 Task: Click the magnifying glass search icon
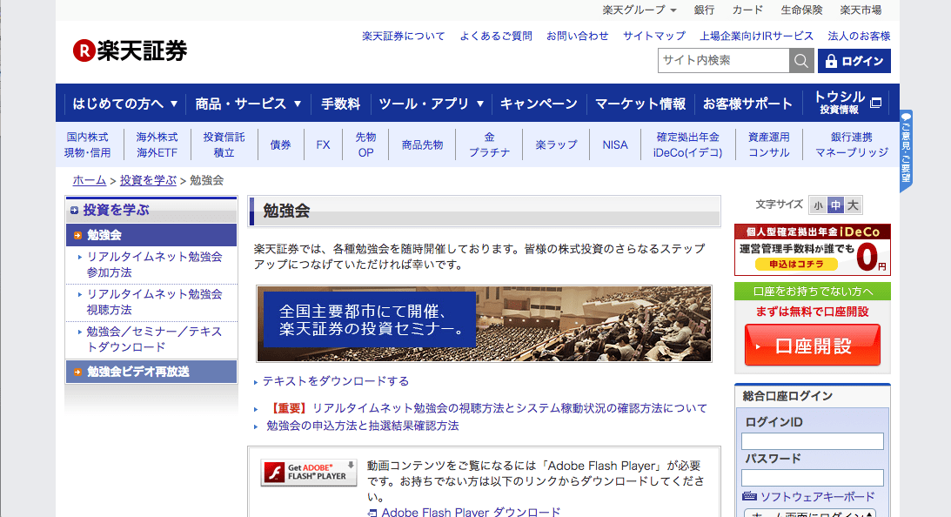(801, 61)
